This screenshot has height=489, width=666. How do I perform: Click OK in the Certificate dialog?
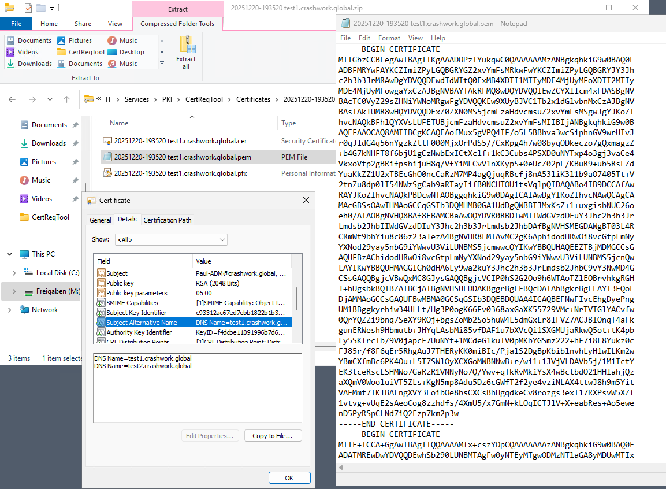coord(289,477)
